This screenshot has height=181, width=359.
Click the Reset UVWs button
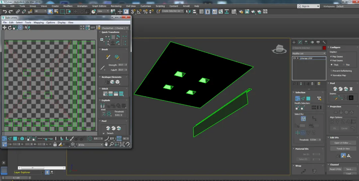point(335,169)
